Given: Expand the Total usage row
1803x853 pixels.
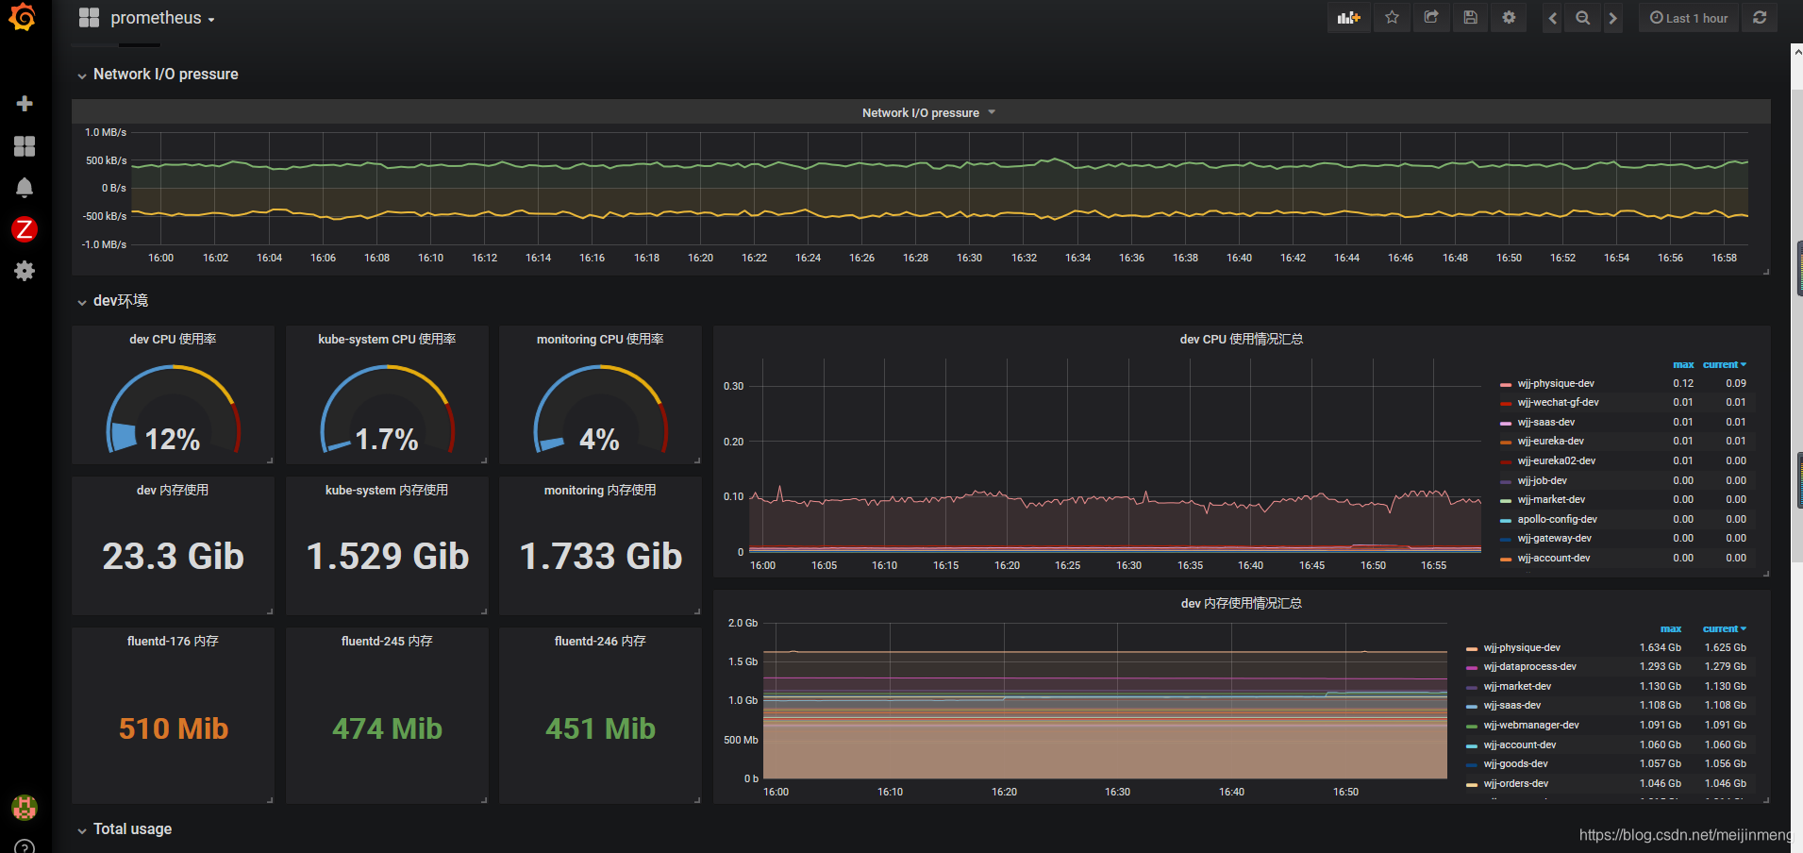Looking at the screenshot, I should pos(125,828).
